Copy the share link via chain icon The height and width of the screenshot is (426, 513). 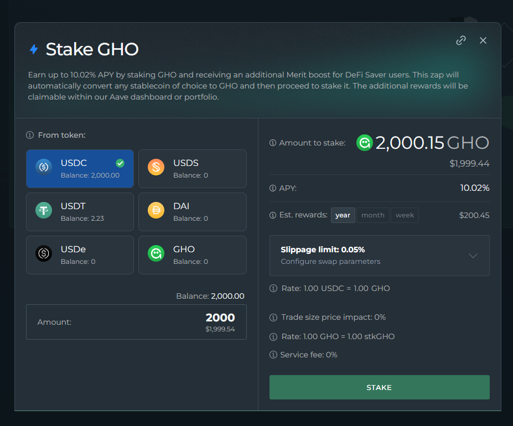click(x=460, y=40)
